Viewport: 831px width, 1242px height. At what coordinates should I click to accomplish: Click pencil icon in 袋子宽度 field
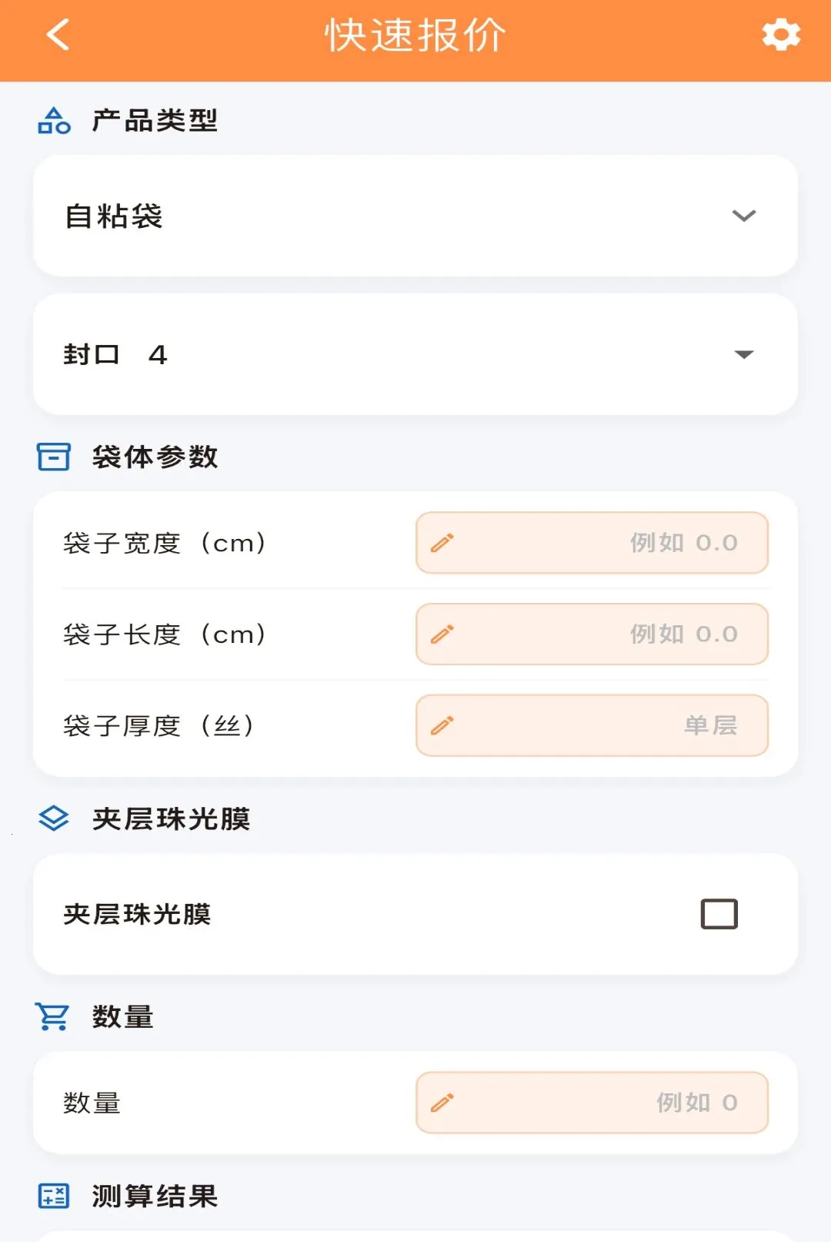pos(442,543)
